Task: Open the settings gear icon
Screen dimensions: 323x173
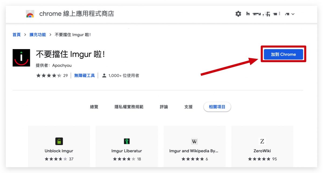Action: tap(238, 14)
